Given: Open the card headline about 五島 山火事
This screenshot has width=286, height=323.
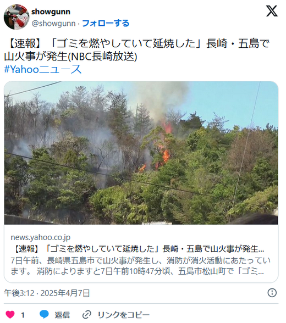Looking at the screenshot, I should (137, 249).
